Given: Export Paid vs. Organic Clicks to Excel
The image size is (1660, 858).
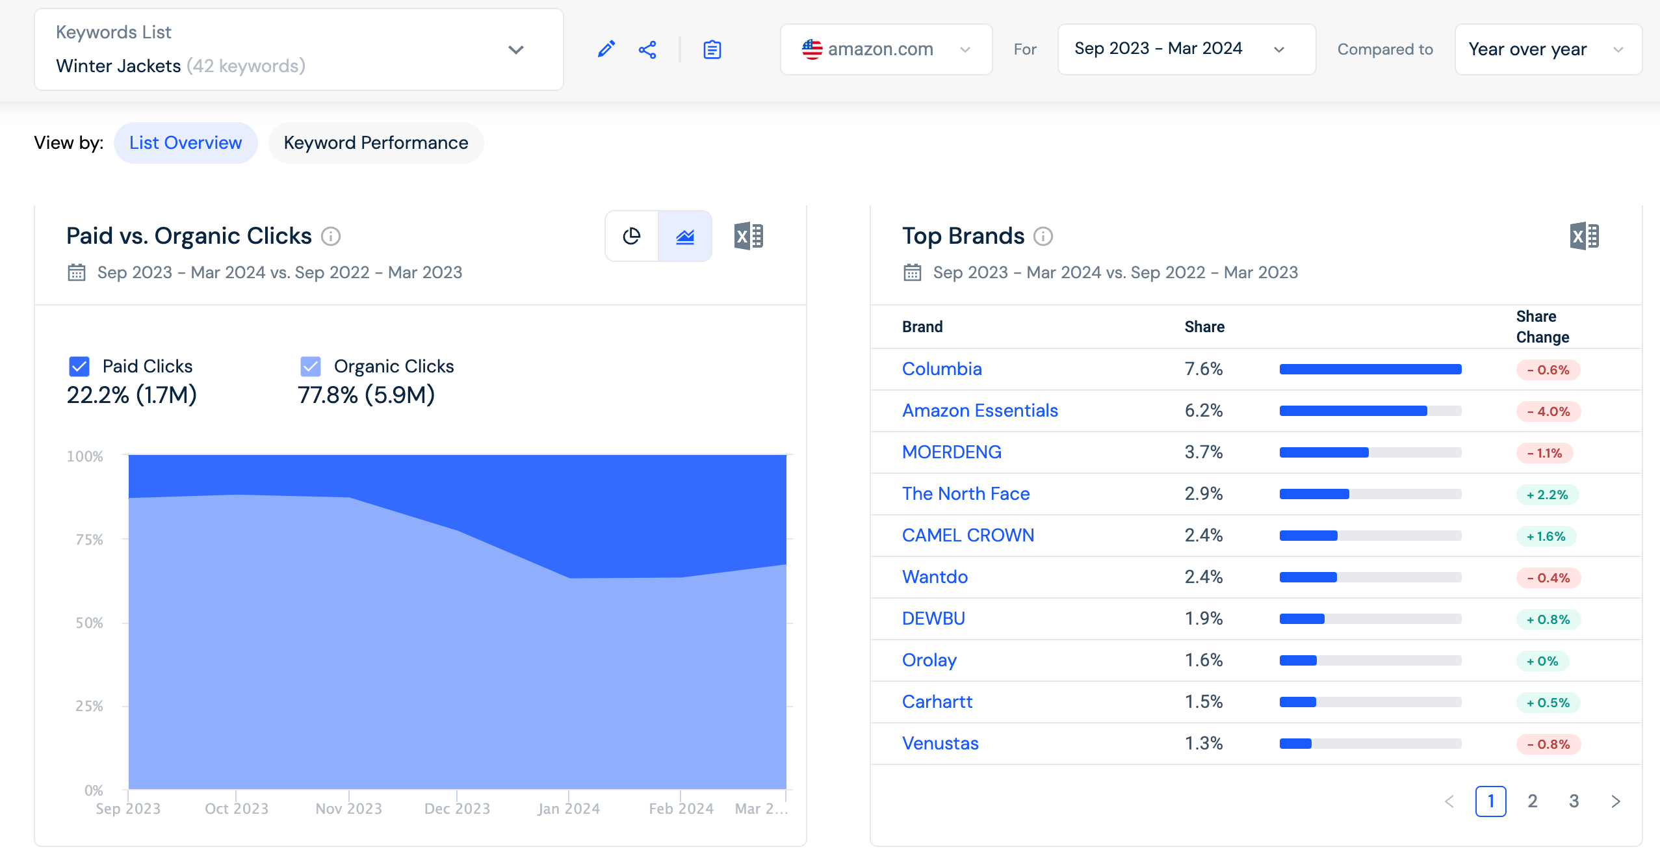Looking at the screenshot, I should click(x=749, y=236).
